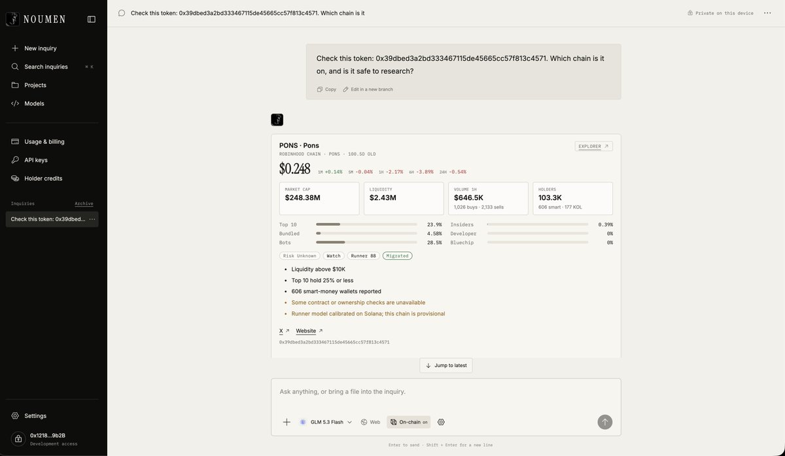Click the $0.248 price value
Viewport: 785px width, 456px height.
coord(294,169)
